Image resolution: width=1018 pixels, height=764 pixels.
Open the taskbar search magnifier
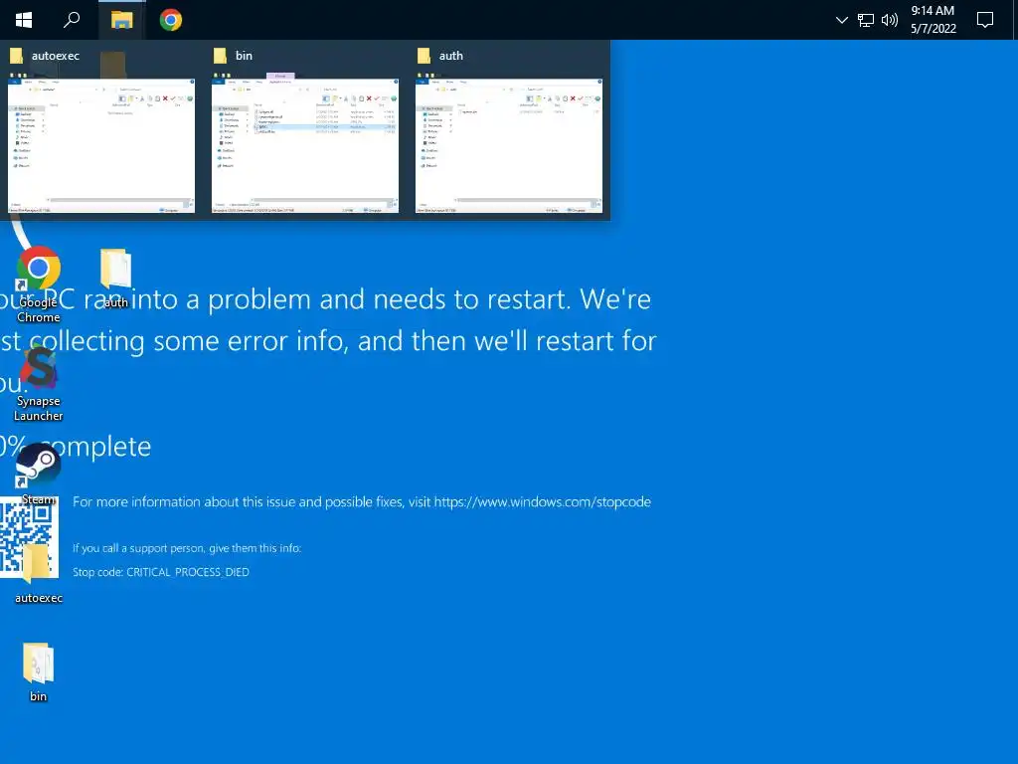(72, 20)
